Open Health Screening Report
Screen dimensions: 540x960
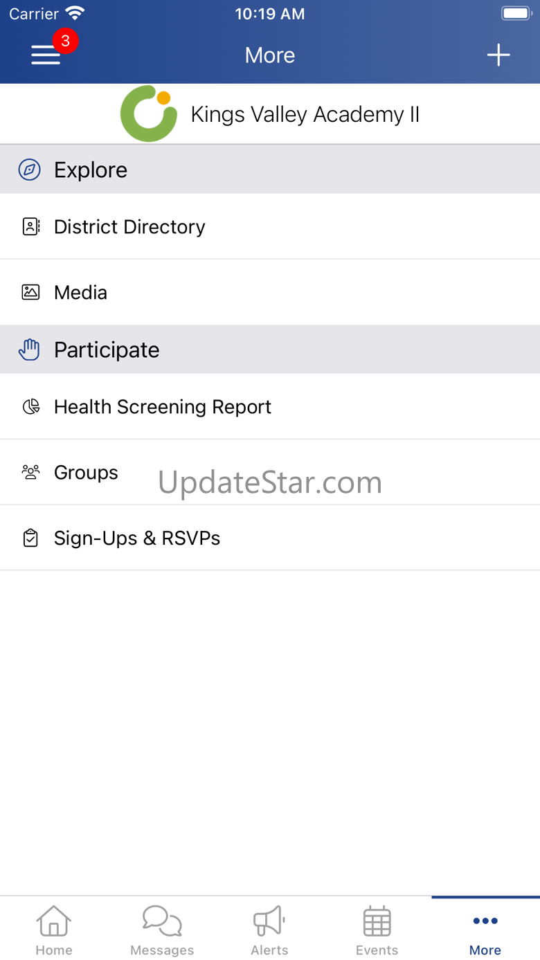tap(270, 407)
